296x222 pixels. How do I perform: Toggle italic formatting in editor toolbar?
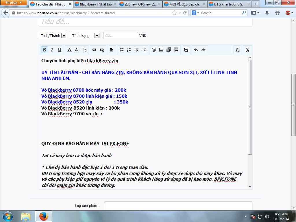[52, 50]
